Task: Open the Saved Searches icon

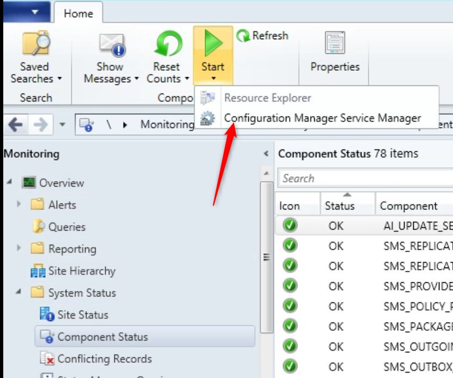Action: tap(36, 43)
